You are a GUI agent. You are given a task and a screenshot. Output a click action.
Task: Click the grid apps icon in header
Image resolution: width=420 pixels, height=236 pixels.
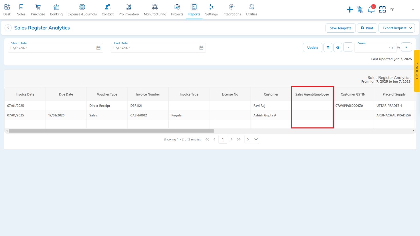(x=382, y=10)
